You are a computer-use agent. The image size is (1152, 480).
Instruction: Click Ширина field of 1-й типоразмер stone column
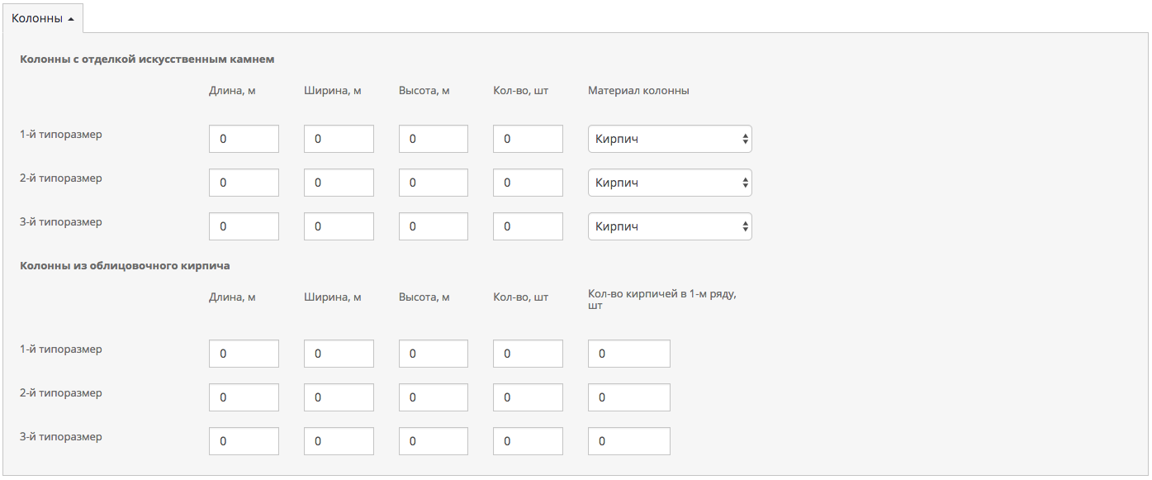pyautogui.click(x=339, y=139)
